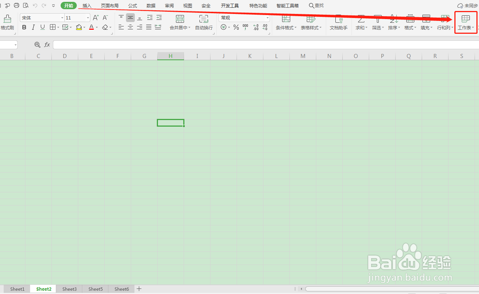Toggle Wrap Text (自动换行)
Screen dimensions: 479x294
coord(204,23)
